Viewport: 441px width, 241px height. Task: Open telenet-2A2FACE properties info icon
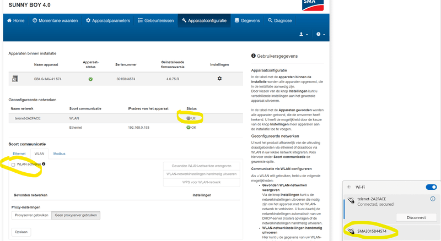point(433,199)
